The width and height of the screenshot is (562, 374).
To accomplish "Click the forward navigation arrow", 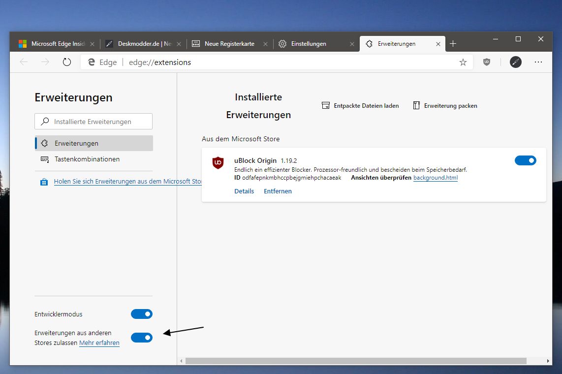I will (45, 62).
